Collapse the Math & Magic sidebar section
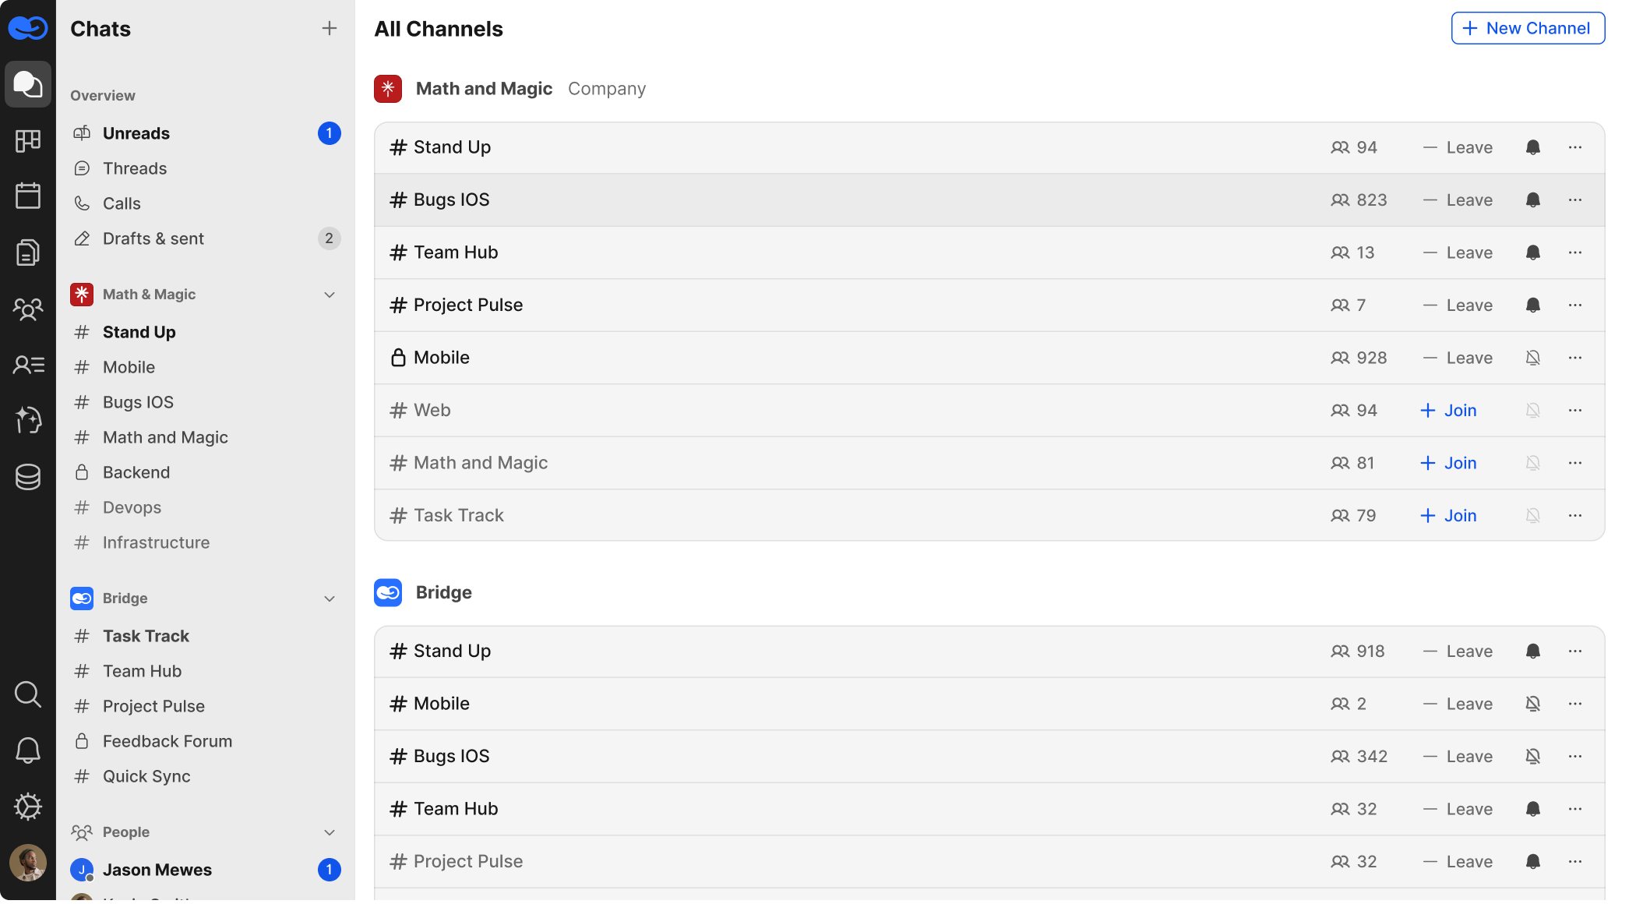The width and height of the screenshot is (1636, 904). click(x=330, y=295)
